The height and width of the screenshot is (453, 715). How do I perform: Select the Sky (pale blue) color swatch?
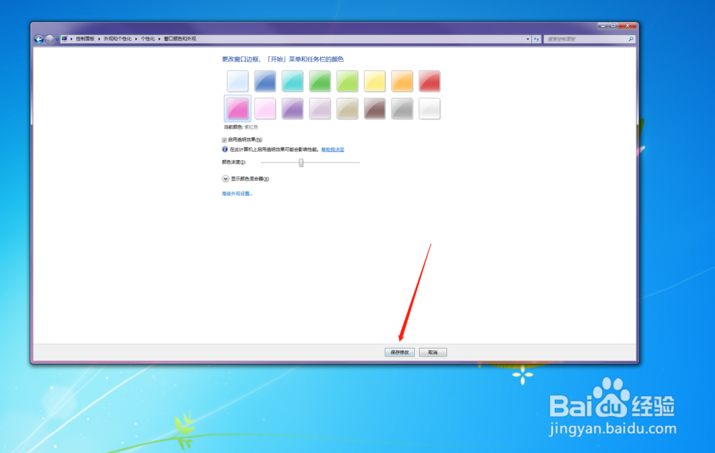[237, 81]
